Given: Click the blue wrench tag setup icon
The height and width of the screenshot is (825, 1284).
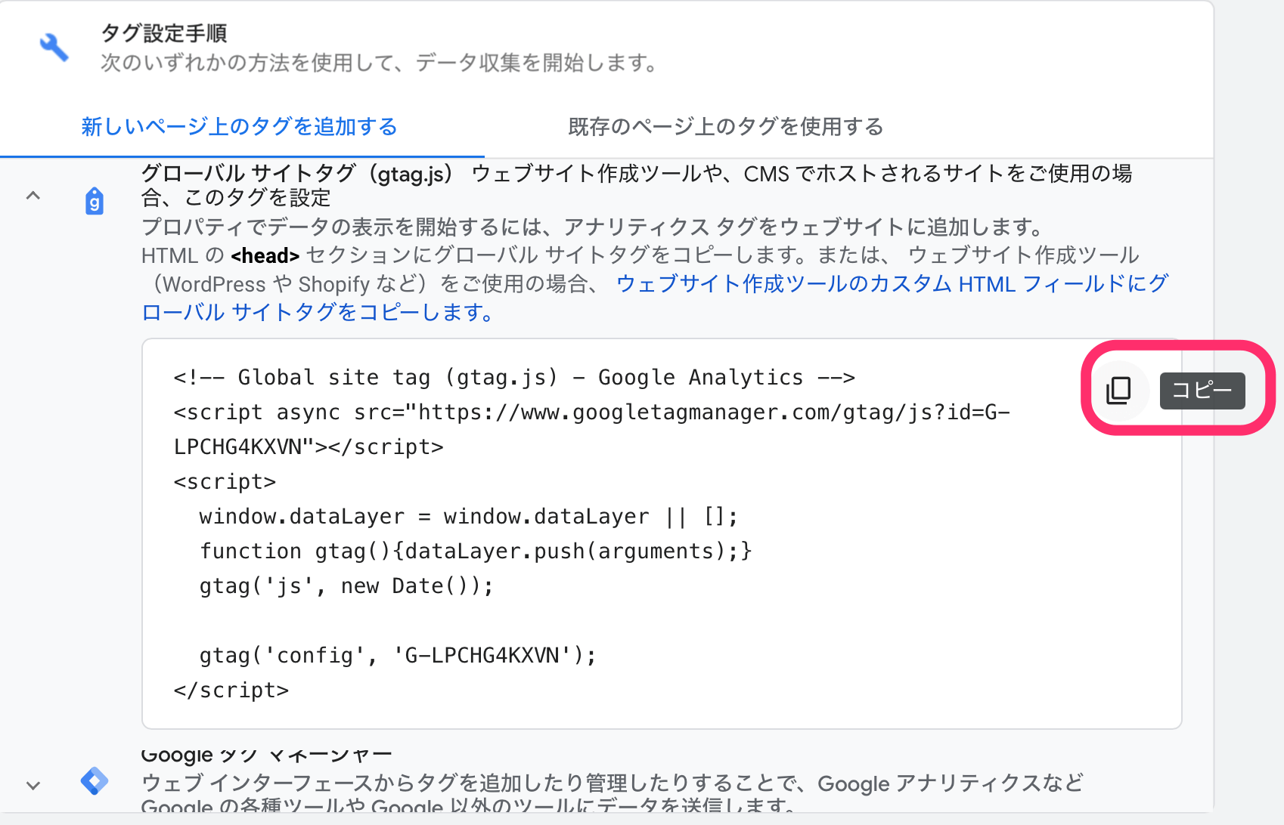Looking at the screenshot, I should point(54,47).
